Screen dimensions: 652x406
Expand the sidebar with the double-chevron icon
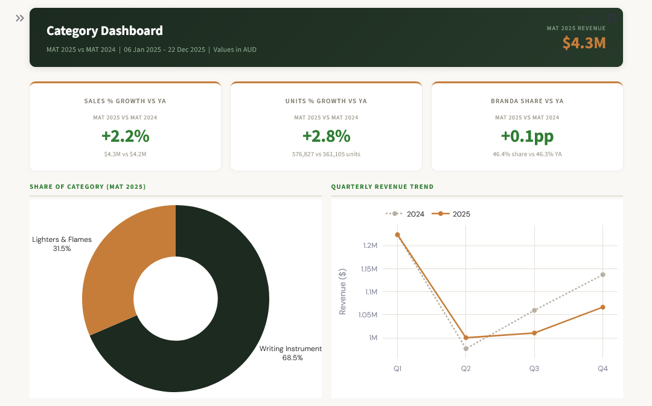[x=20, y=18]
